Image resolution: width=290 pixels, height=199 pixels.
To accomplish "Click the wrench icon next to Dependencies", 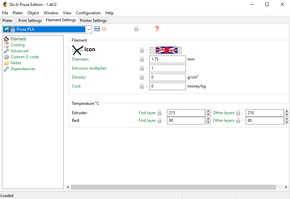I will pyautogui.click(x=6, y=69).
